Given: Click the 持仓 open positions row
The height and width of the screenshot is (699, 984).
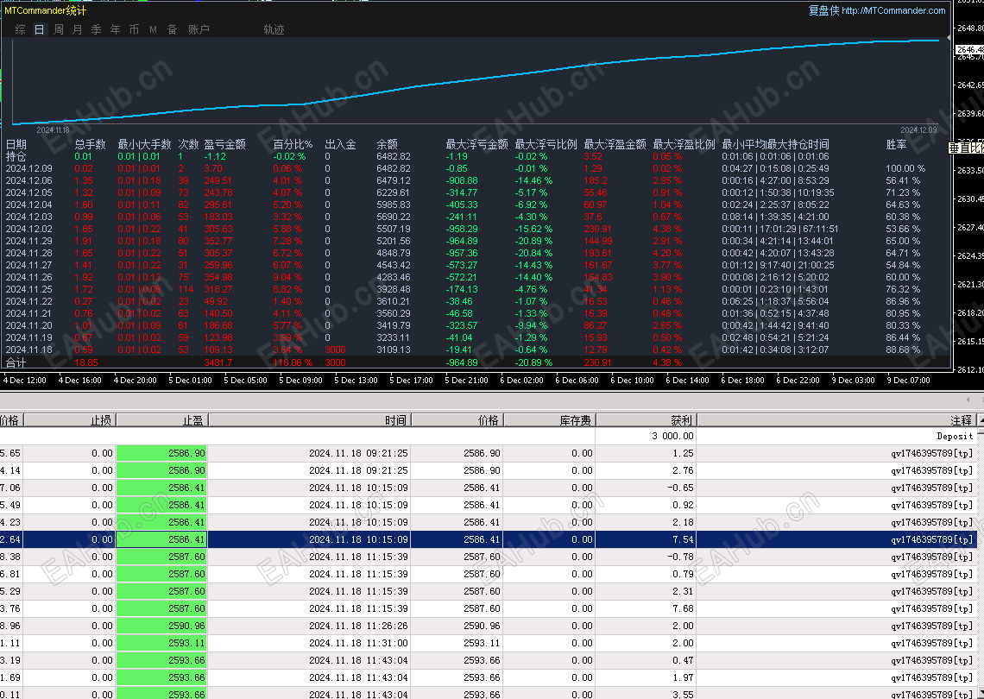Looking at the screenshot, I should pyautogui.click(x=476, y=156).
